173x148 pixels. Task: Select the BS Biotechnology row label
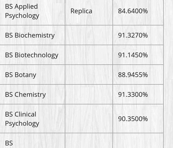click(x=32, y=55)
